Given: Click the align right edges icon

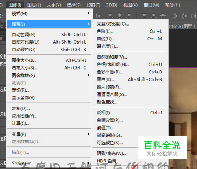Looking at the screenshot, I should coord(129,16).
